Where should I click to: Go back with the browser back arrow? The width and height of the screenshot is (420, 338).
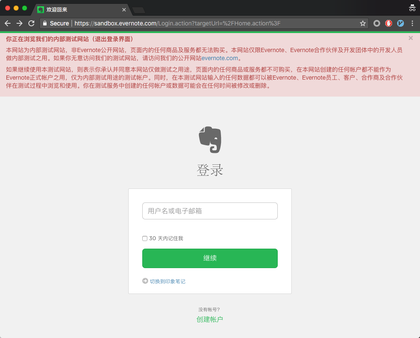(x=8, y=23)
